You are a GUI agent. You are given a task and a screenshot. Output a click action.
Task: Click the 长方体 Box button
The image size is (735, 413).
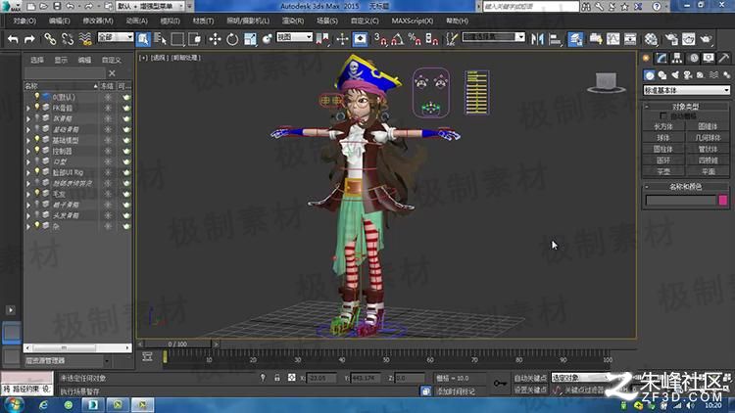click(x=662, y=126)
